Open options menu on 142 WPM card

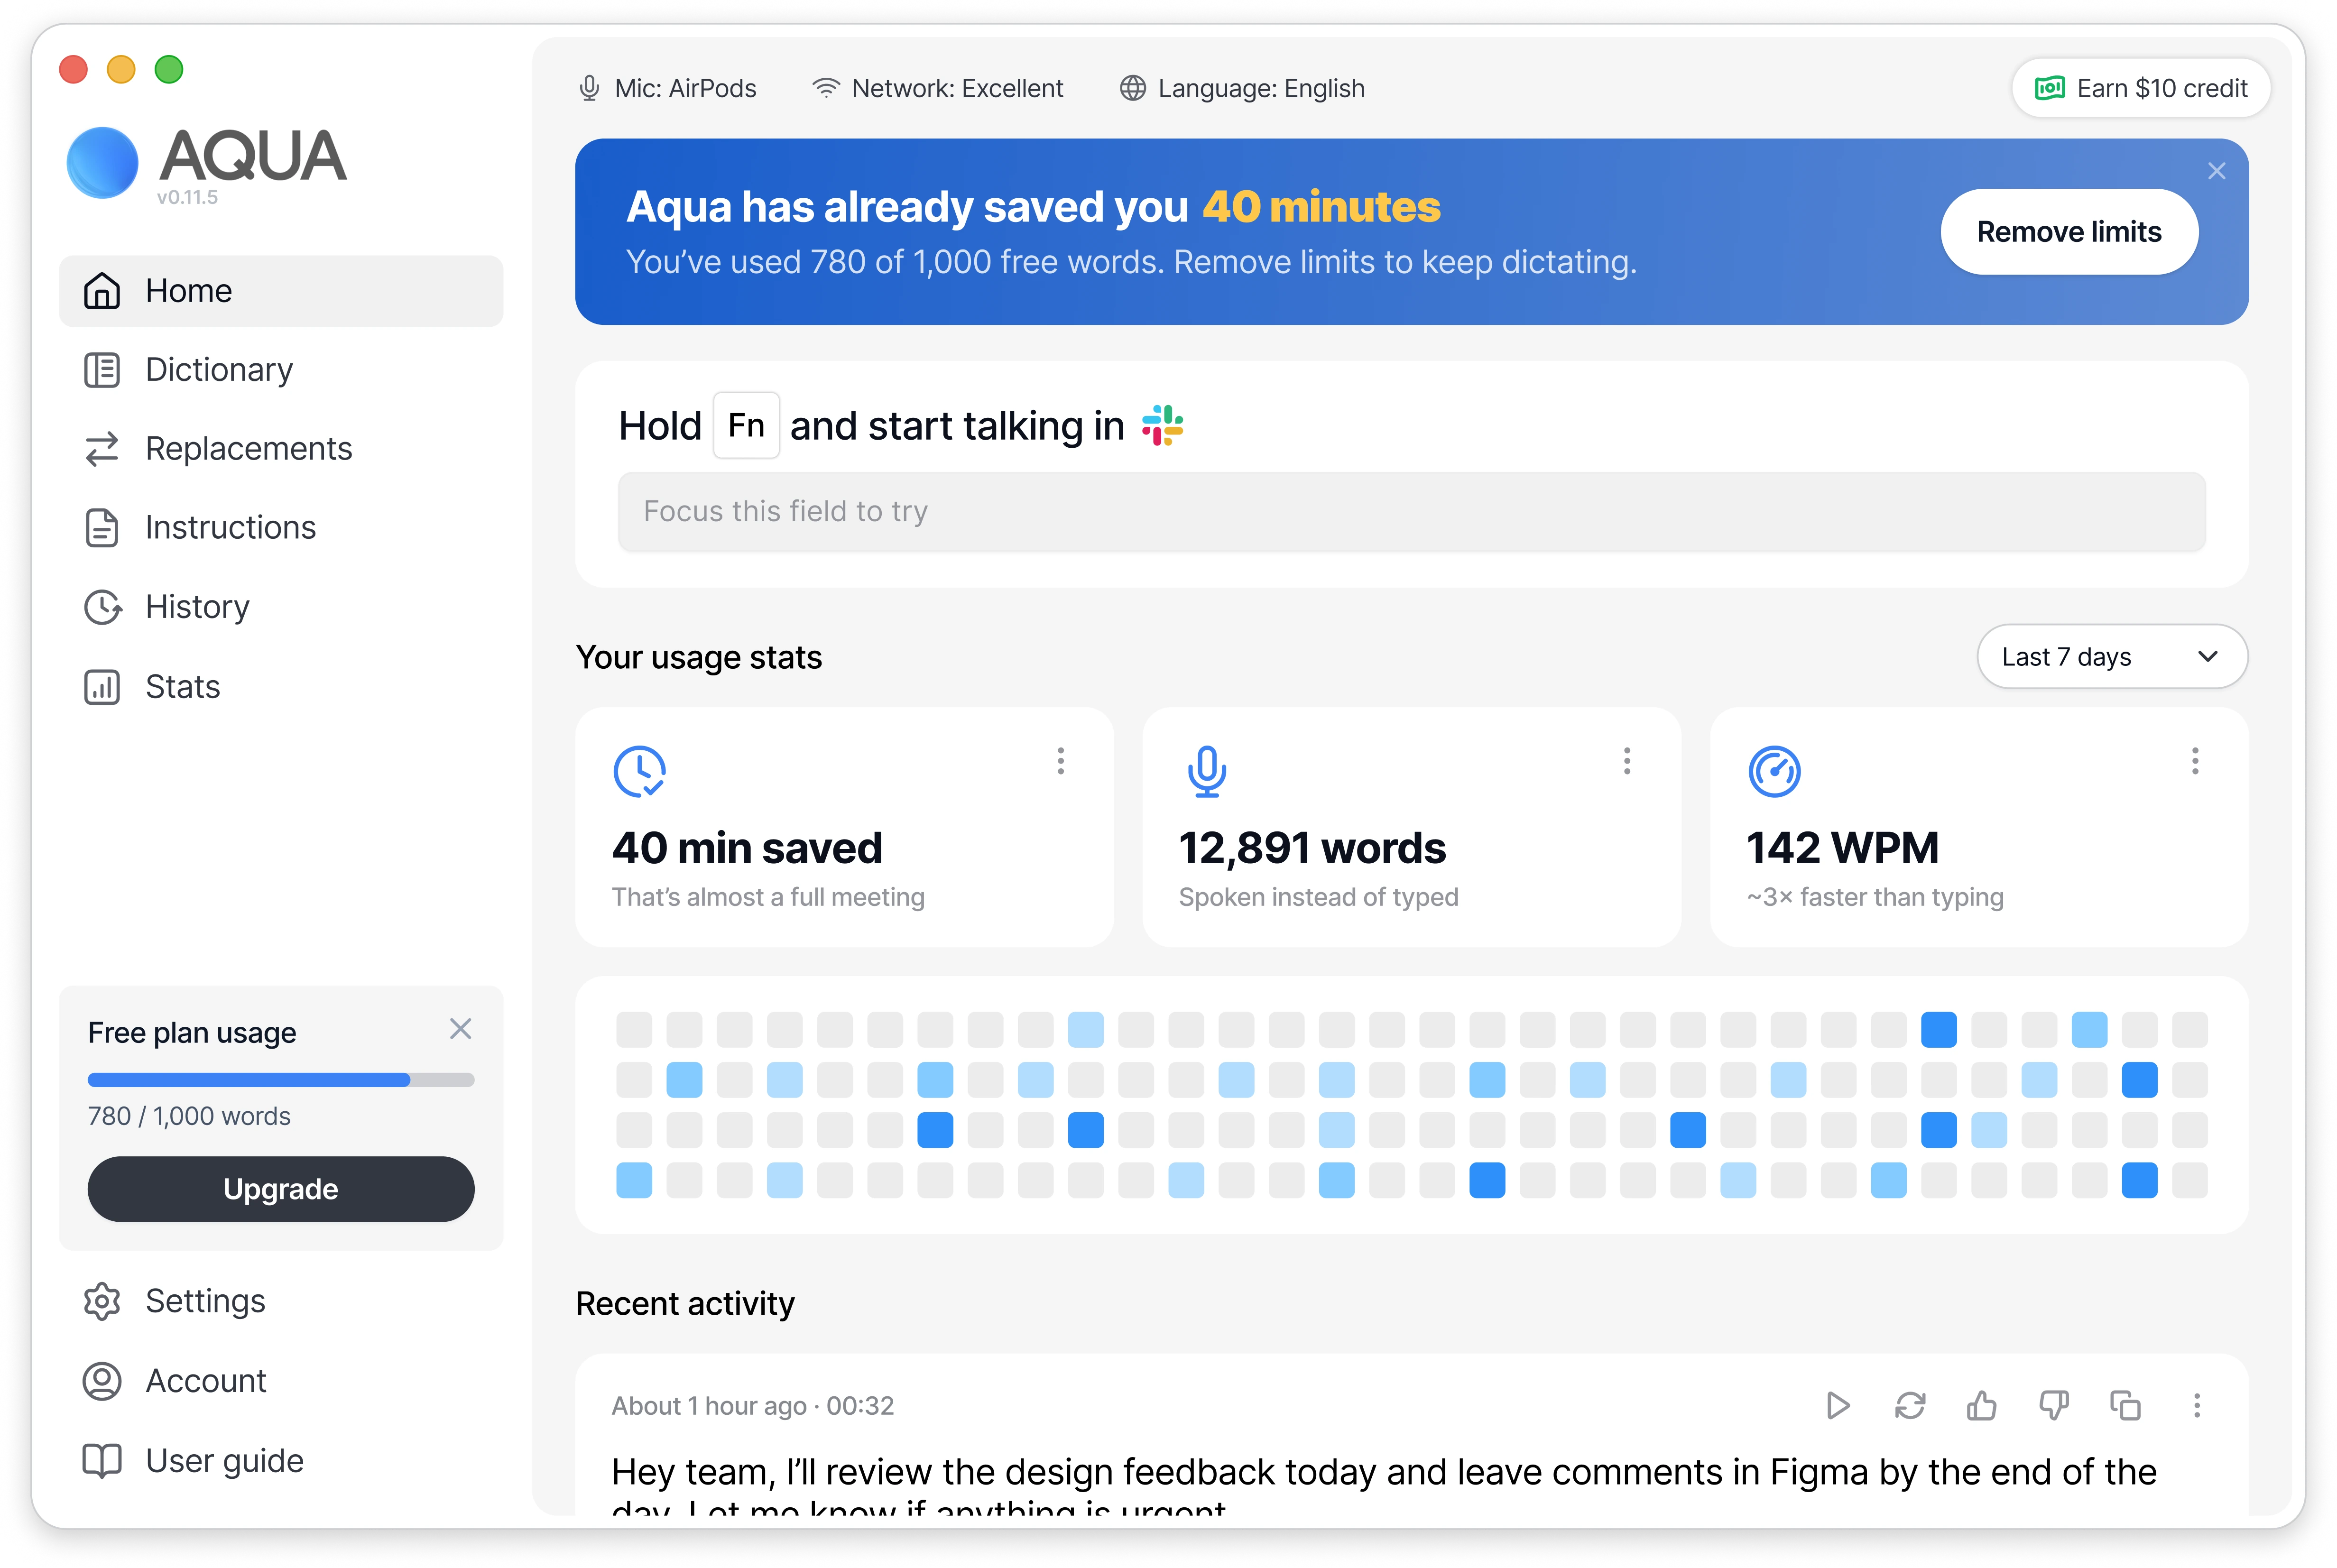(x=2195, y=761)
